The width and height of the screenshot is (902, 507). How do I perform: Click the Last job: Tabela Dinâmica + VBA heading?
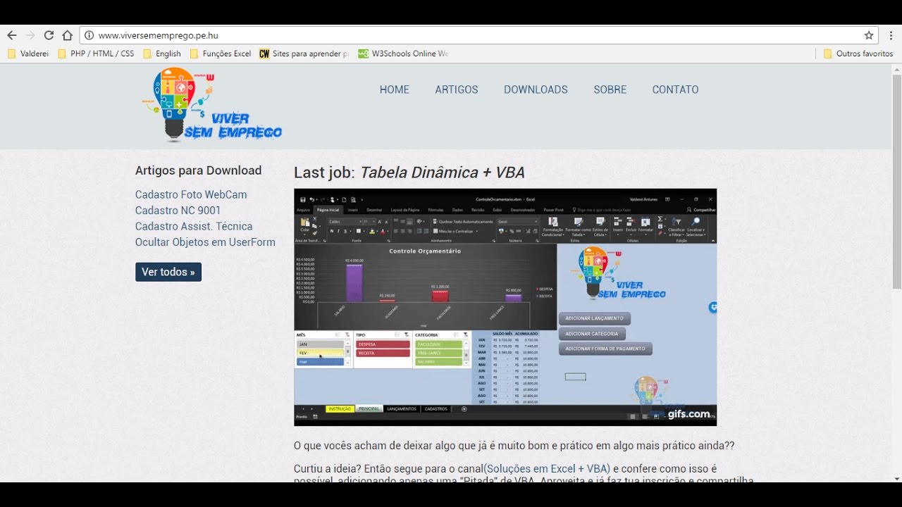tap(409, 173)
